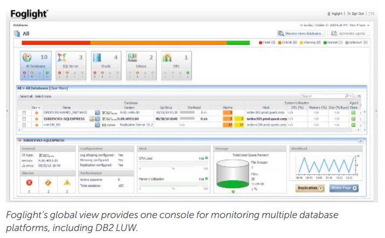Open details icon in Replication Server row
Image resolution: width=385 pixels, height=238 pixels.
(98, 125)
